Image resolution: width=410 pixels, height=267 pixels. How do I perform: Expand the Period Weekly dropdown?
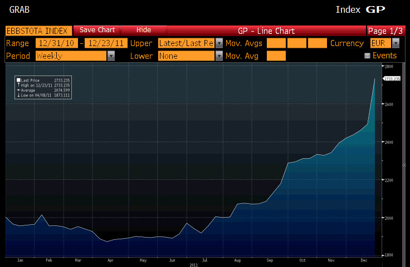[111, 56]
